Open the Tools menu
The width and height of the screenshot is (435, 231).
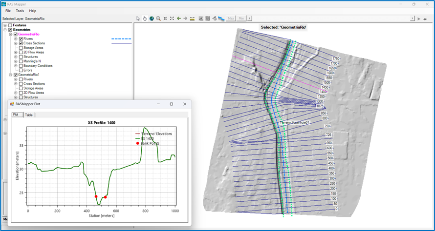pos(20,11)
